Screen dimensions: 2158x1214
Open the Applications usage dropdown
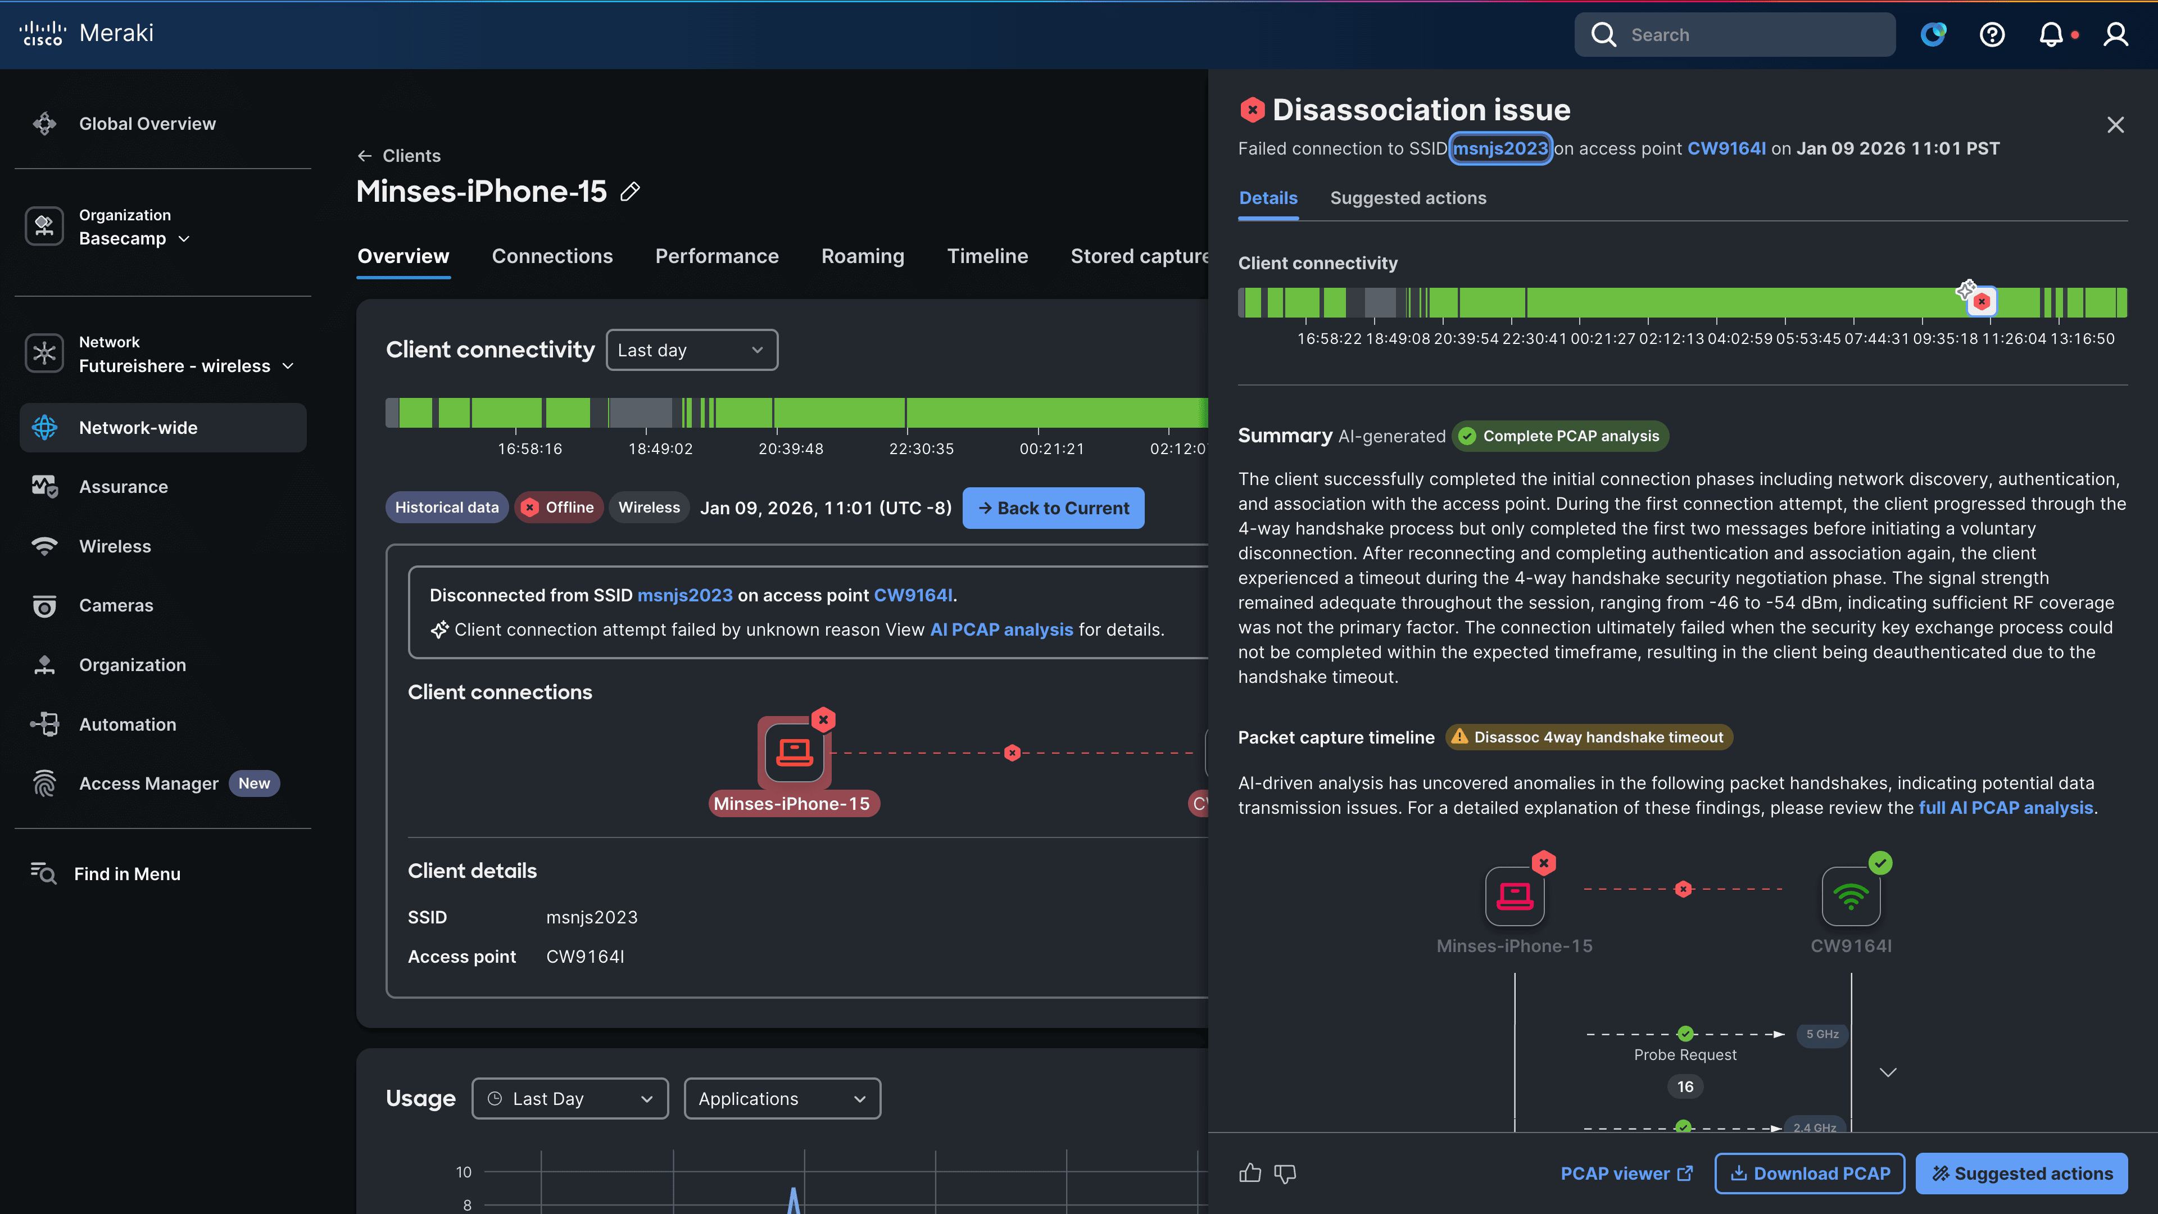(x=781, y=1098)
